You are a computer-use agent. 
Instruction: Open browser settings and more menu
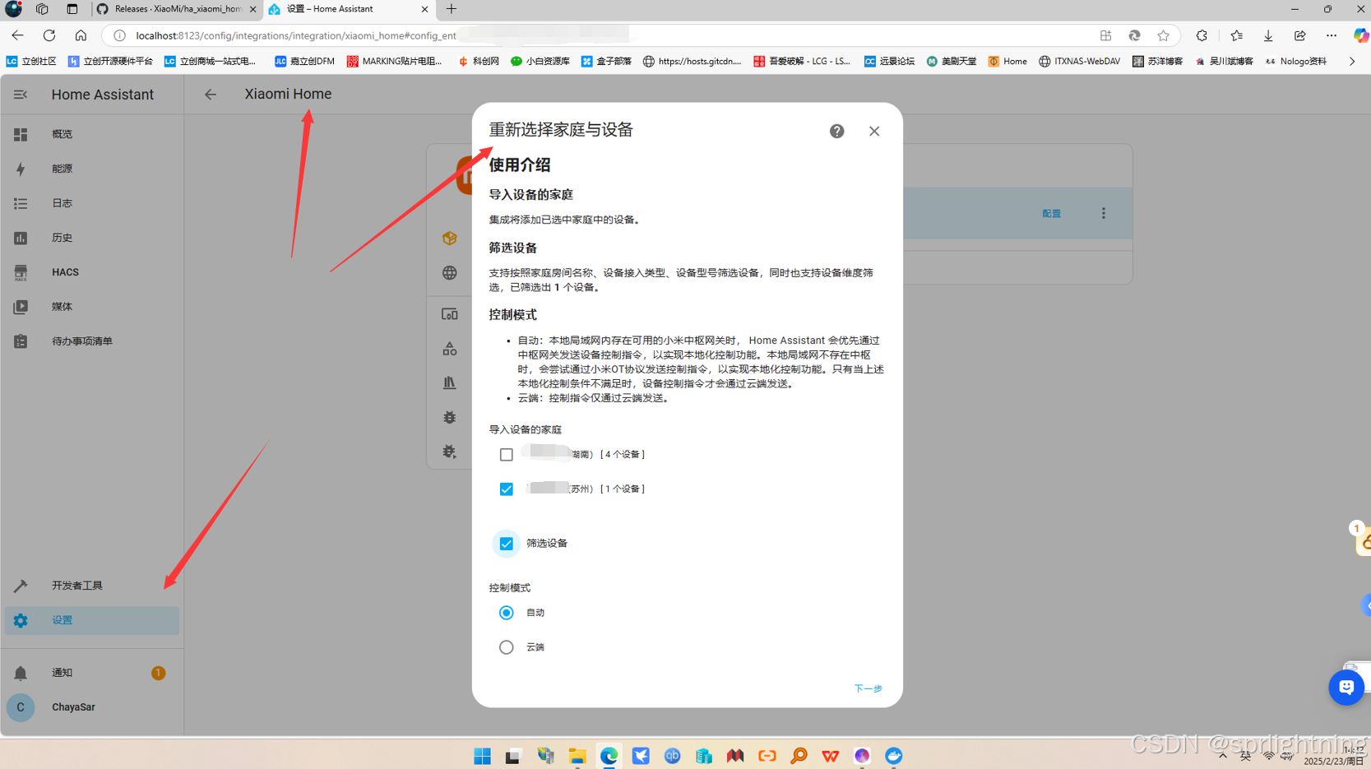pos(1332,35)
